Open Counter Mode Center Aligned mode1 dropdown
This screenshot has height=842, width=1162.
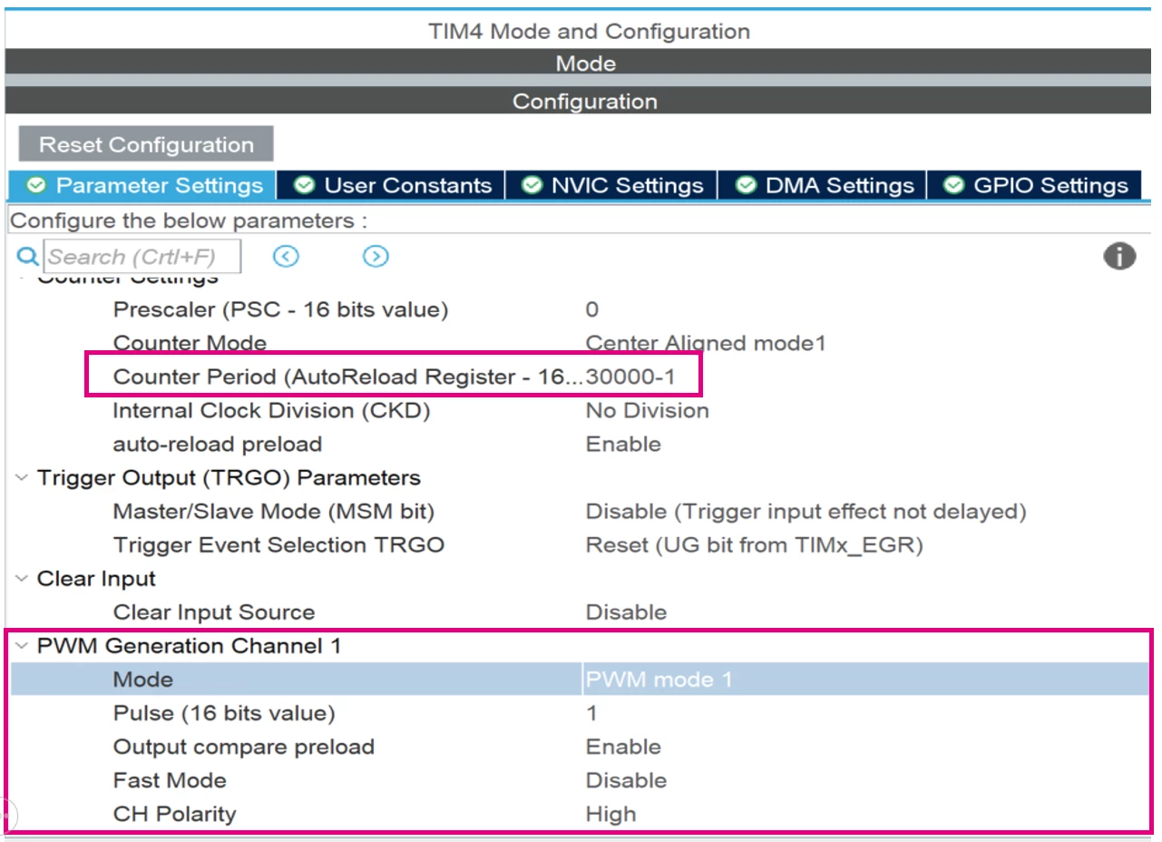[706, 343]
